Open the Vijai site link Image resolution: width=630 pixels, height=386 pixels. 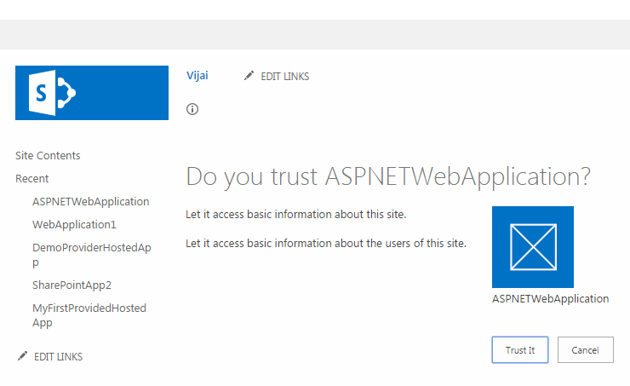click(x=197, y=76)
